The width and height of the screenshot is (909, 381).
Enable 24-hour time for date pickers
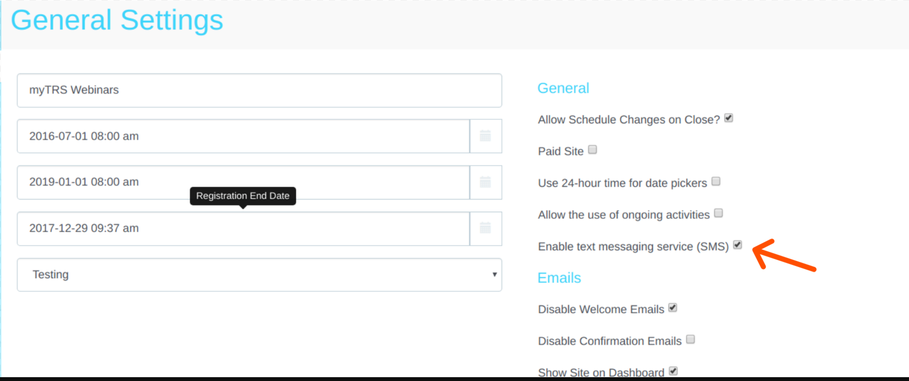tap(716, 181)
